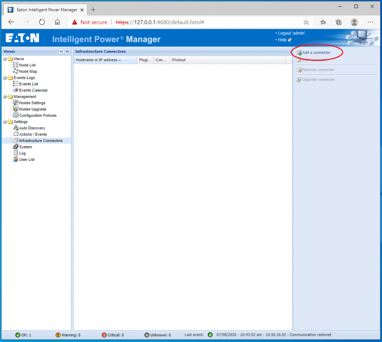
Task: Open the browser favorites list icon
Action: [323, 22]
